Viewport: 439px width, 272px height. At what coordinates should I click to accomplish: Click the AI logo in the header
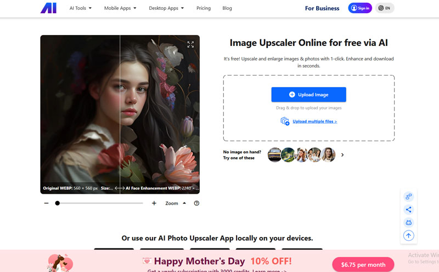[x=48, y=8]
